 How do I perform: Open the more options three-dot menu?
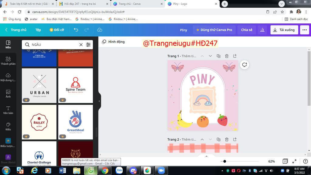305,30
